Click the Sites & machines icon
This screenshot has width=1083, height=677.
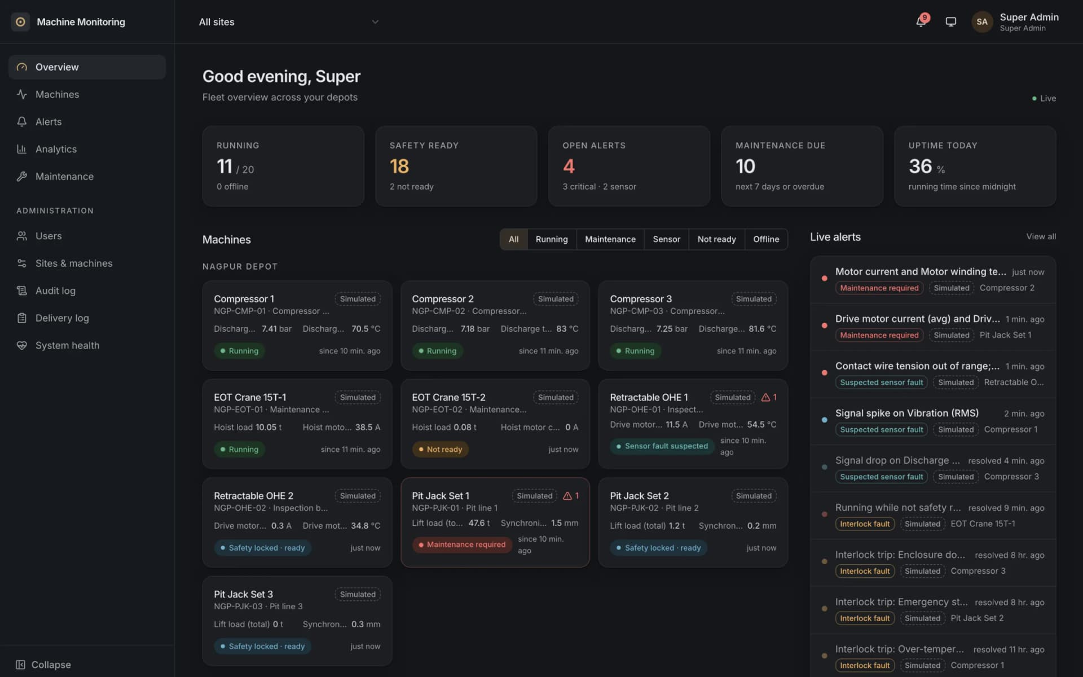click(x=22, y=263)
